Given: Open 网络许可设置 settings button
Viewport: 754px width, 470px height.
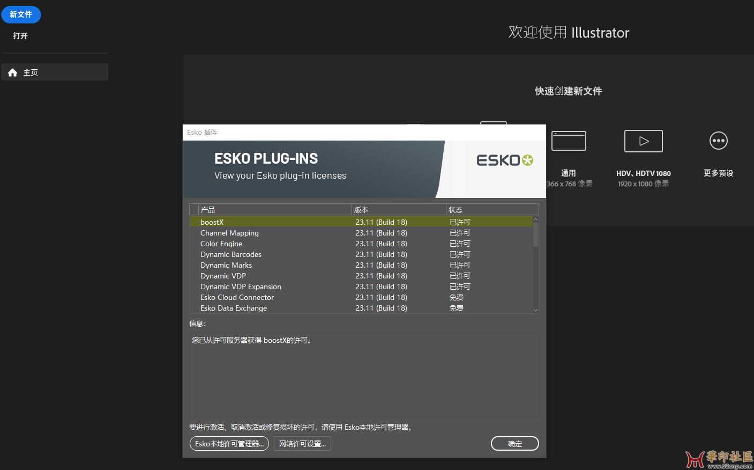Looking at the screenshot, I should tap(302, 444).
